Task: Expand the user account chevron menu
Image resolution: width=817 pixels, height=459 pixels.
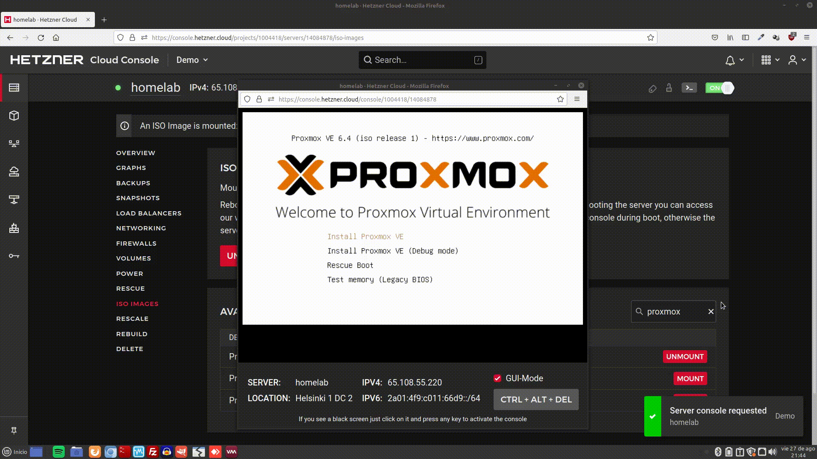Action: [803, 60]
